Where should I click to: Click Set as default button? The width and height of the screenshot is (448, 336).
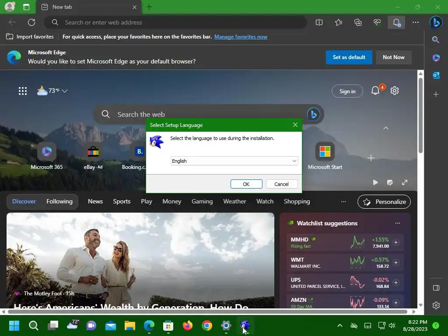(349, 57)
